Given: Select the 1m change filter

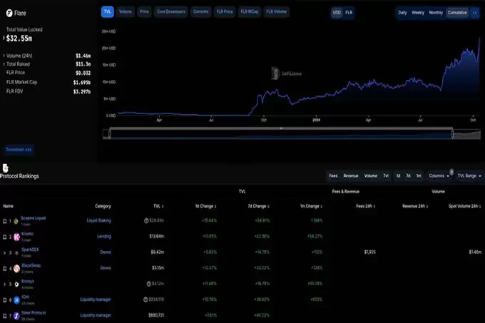Looking at the screenshot, I should point(419,176).
